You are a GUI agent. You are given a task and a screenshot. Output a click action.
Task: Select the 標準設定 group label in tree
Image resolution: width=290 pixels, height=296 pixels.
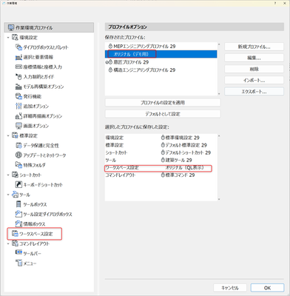[x=28, y=136]
